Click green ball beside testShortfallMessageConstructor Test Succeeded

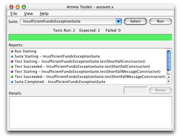click(12, 76)
